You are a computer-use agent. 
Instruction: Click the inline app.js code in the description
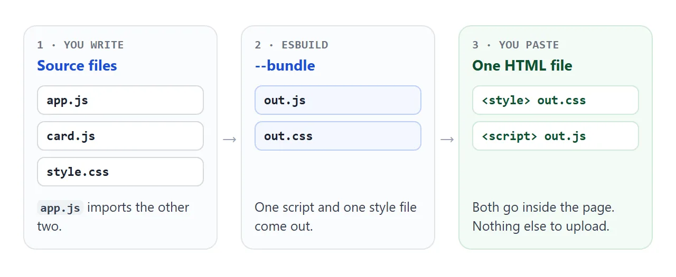[x=60, y=207]
